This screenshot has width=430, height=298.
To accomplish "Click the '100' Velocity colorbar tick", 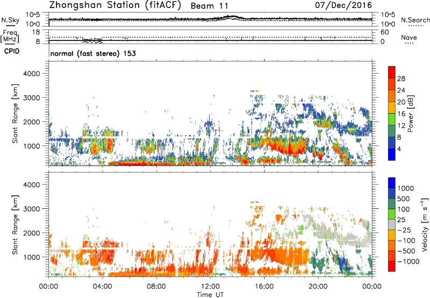I will (x=404, y=209).
